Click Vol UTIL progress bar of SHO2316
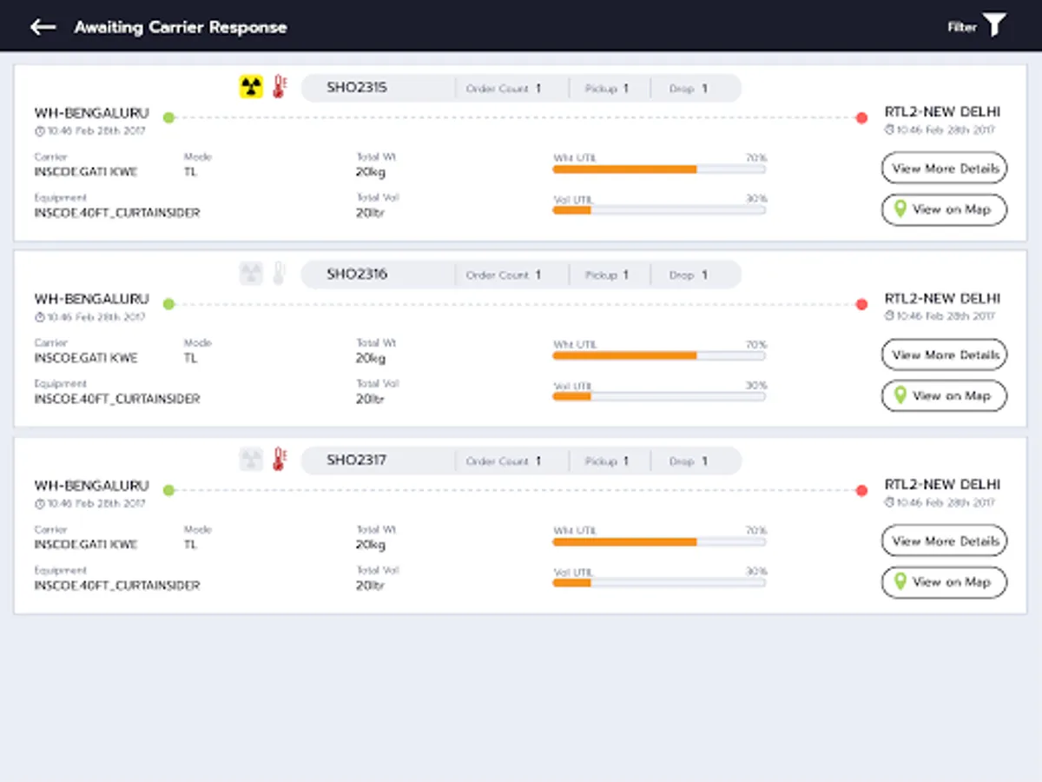This screenshot has width=1042, height=782. click(659, 396)
